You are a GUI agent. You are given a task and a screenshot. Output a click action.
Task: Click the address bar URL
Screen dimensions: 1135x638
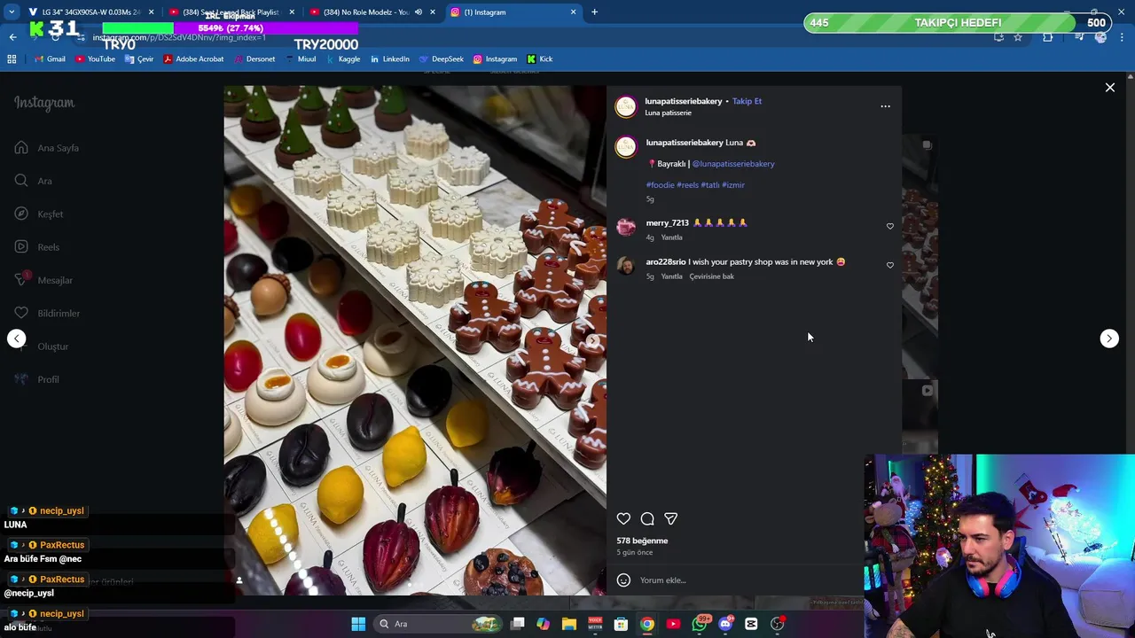click(x=179, y=38)
